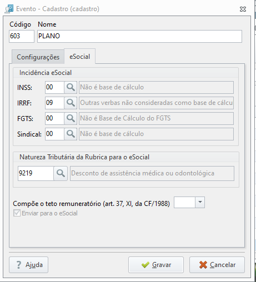This screenshot has width=256, height=282.
Task: Open the INSS incidence search lookup
Action: tap(71, 87)
